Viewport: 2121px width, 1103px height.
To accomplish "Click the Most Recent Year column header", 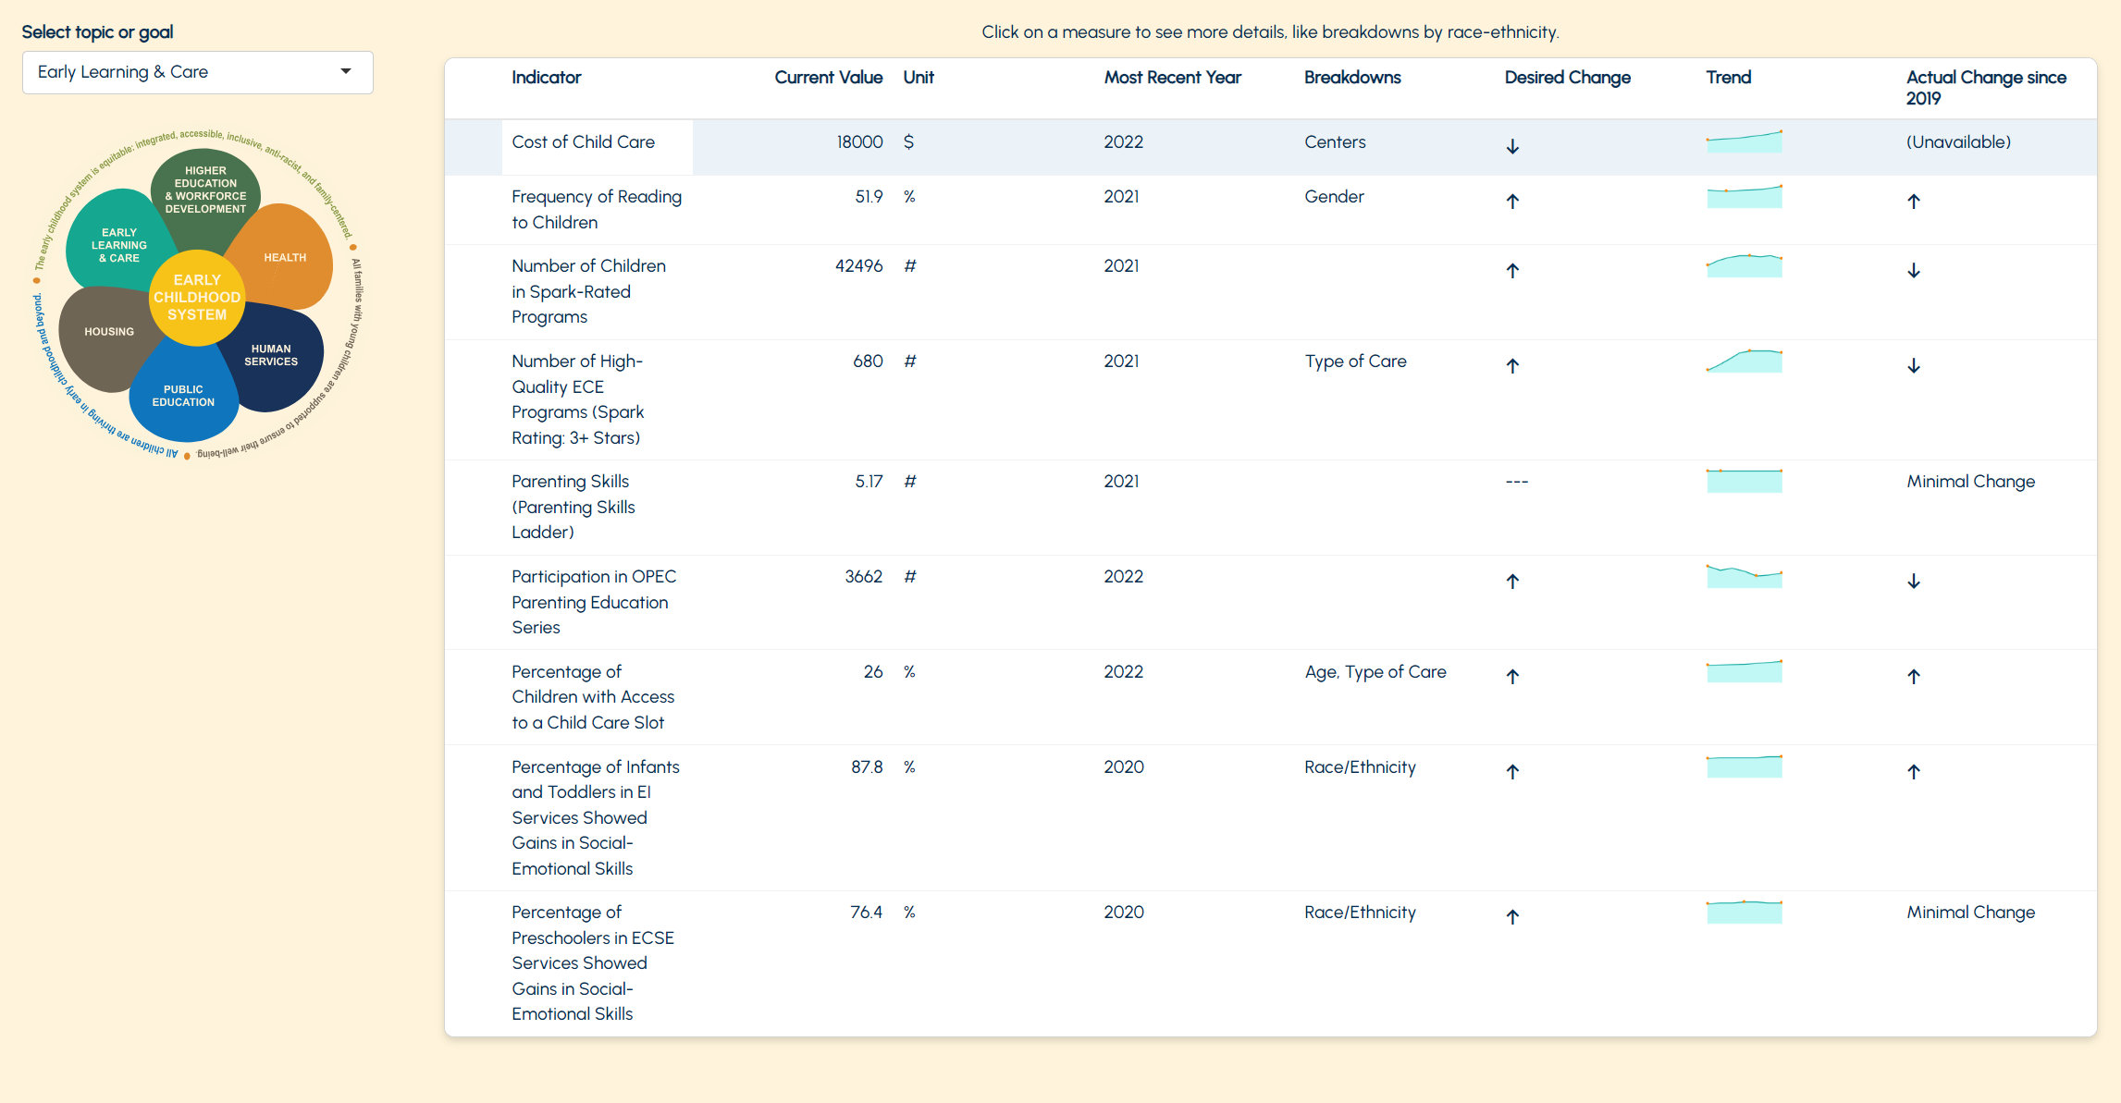I will pos(1173,78).
